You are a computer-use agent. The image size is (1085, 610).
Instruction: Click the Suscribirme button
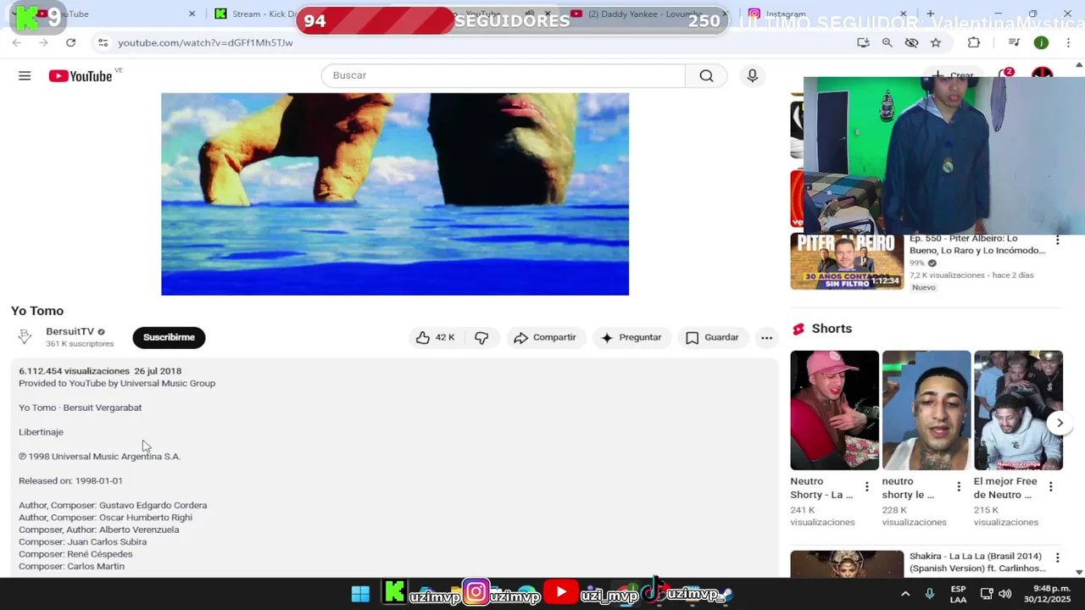pyautogui.click(x=169, y=337)
